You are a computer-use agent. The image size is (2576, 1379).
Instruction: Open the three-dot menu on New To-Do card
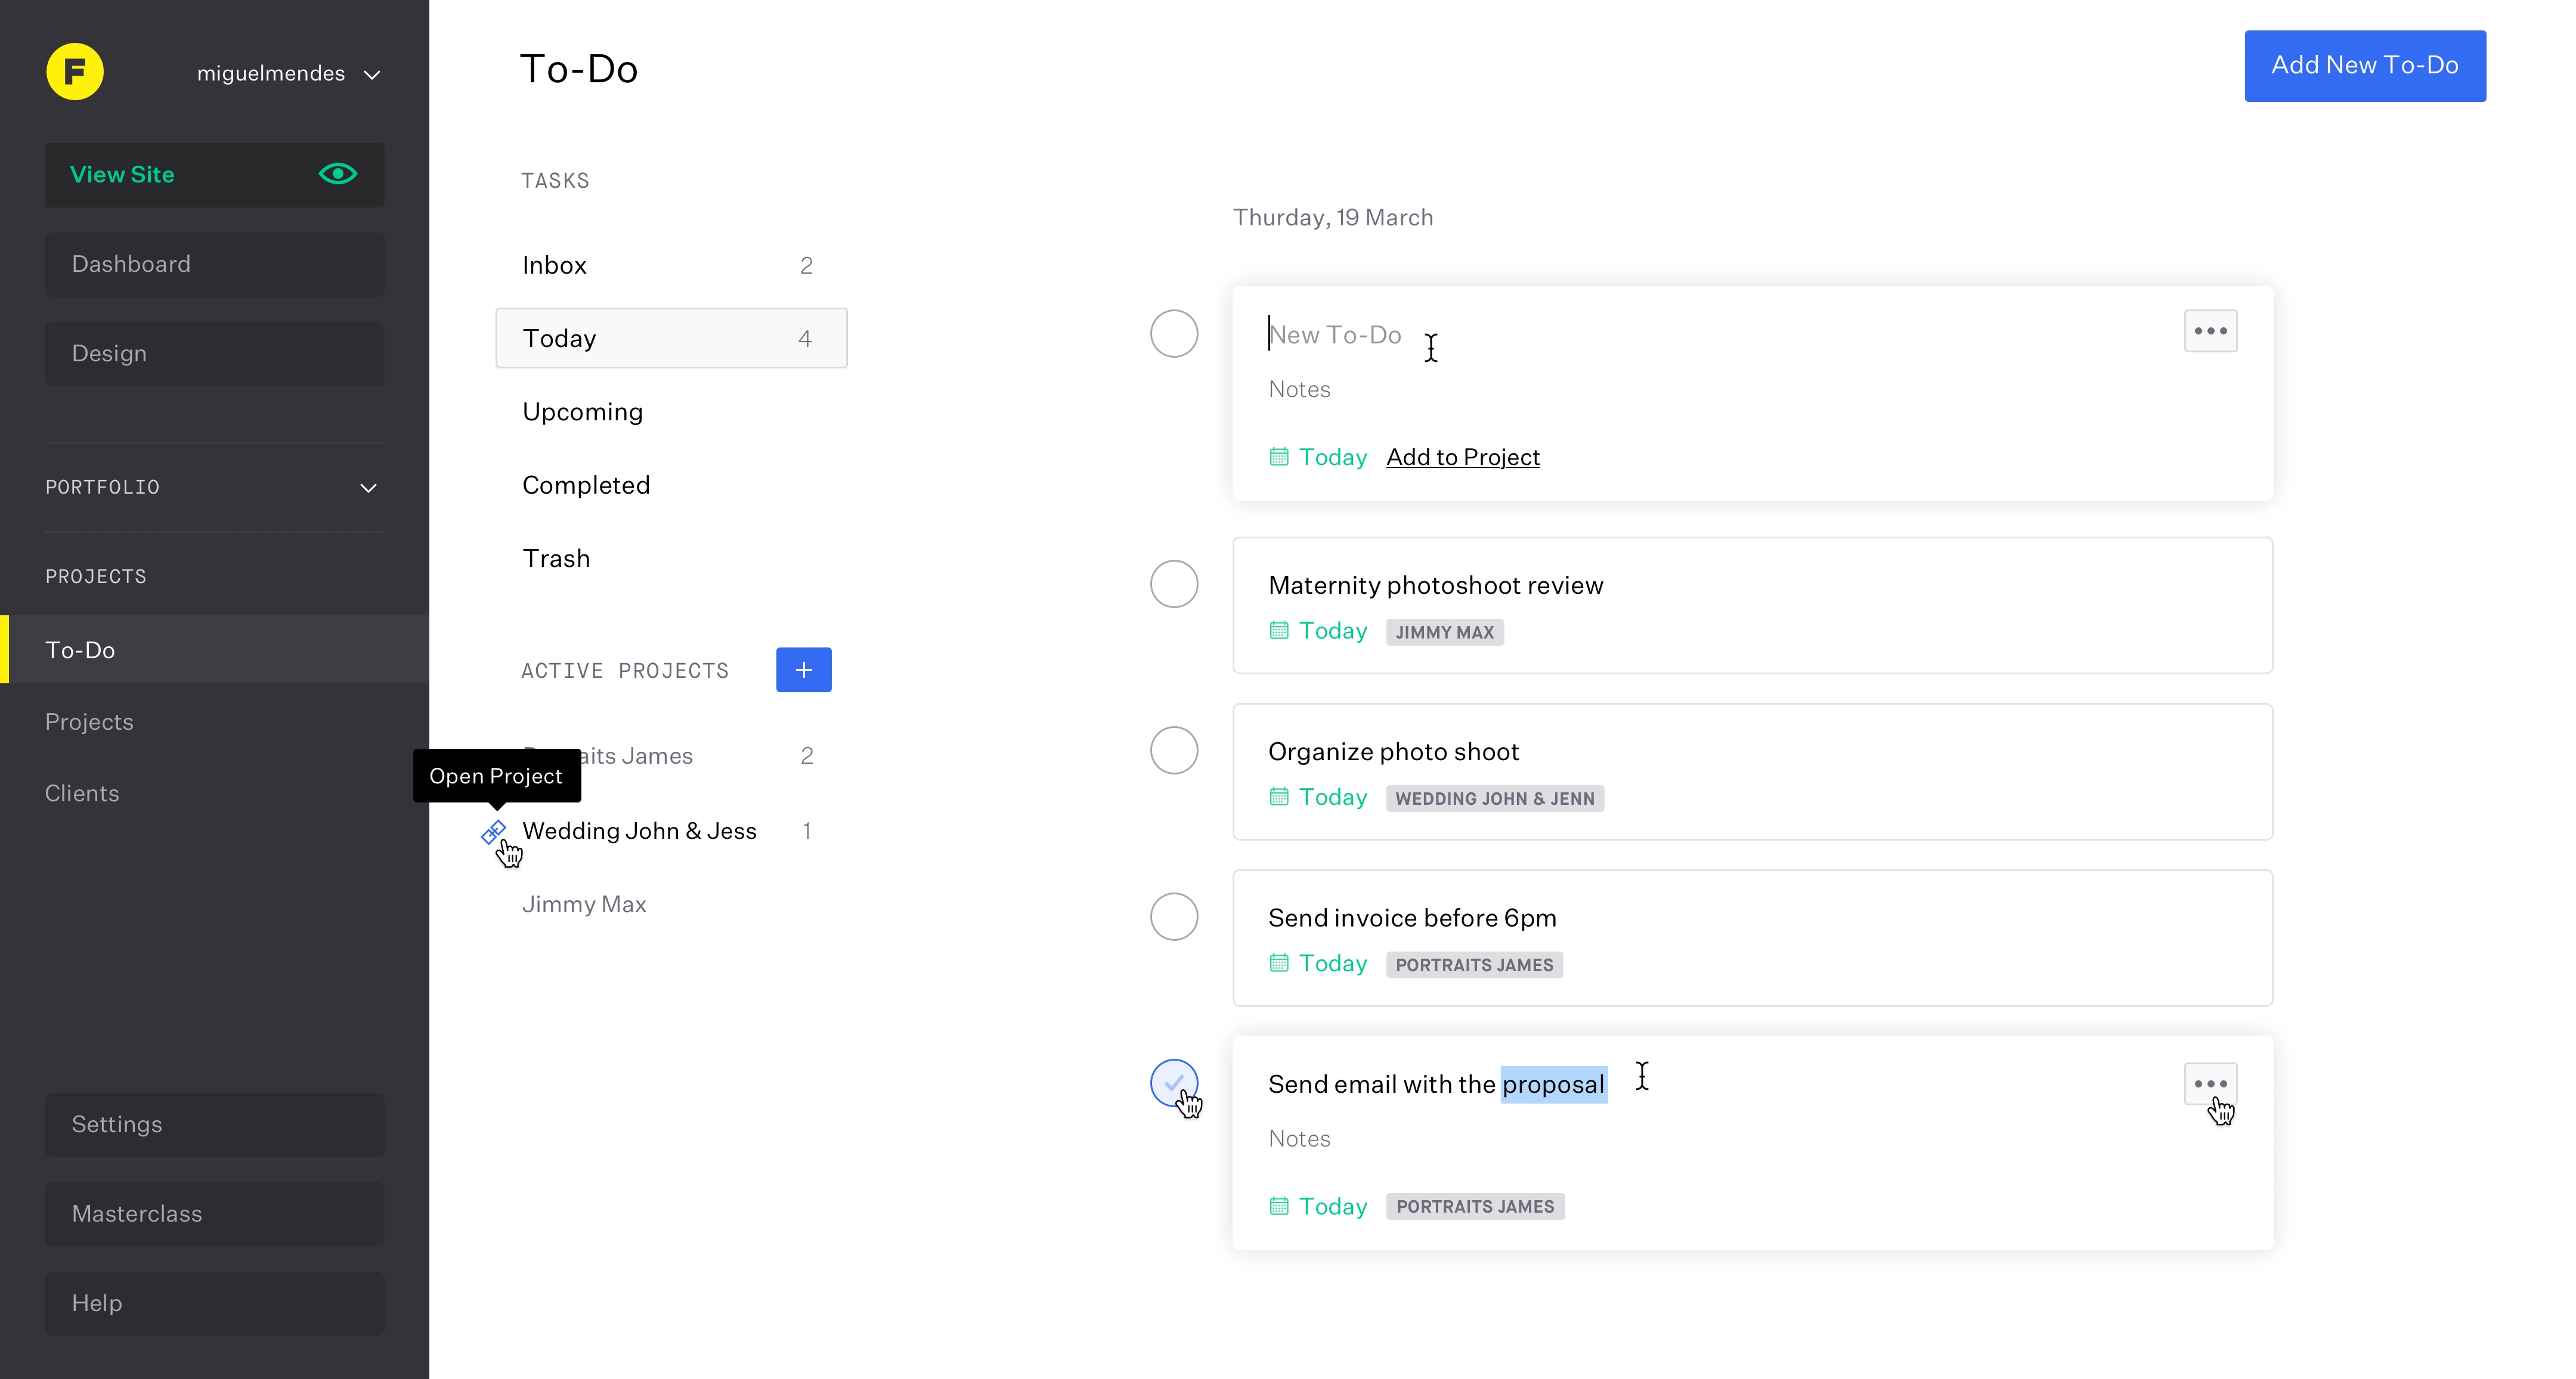(x=2210, y=331)
